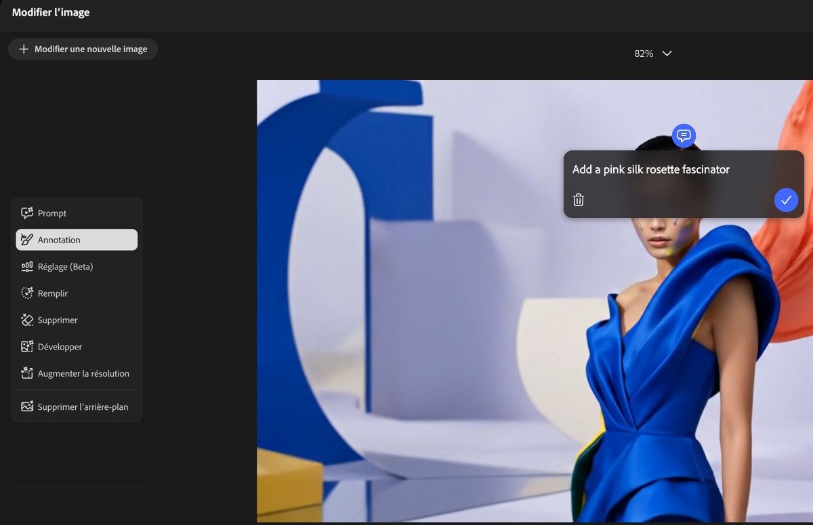The image size is (813, 525).
Task: Delete the annotation with trash icon
Action: click(579, 200)
